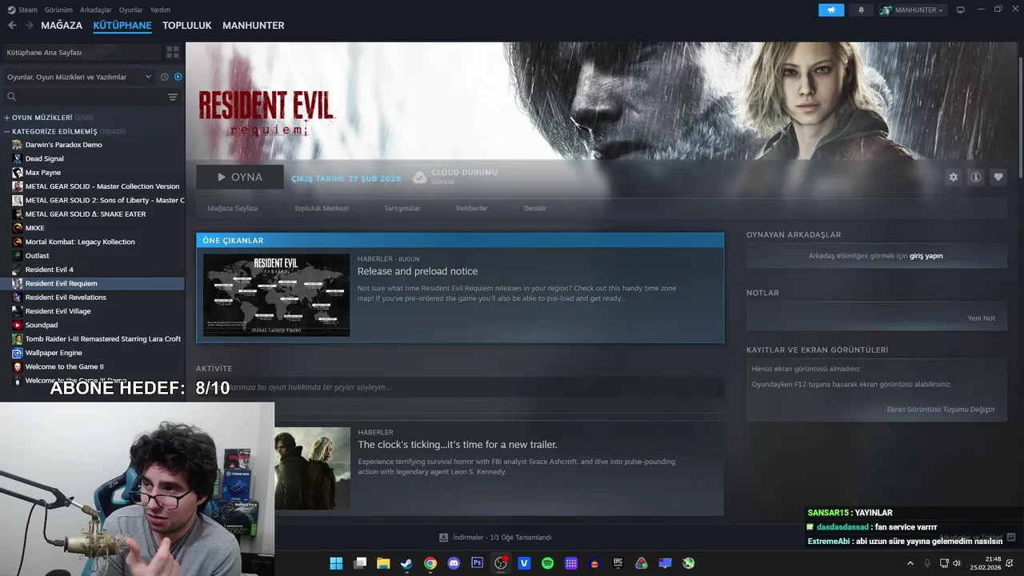Open the world map launch timing thumbnail
Image resolution: width=1024 pixels, height=576 pixels.
click(x=276, y=295)
